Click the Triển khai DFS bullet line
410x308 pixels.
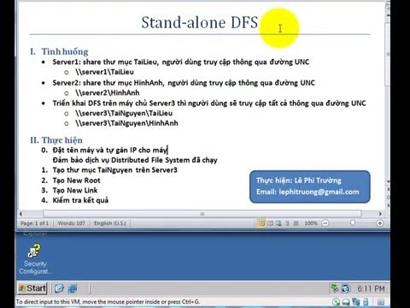click(209, 103)
